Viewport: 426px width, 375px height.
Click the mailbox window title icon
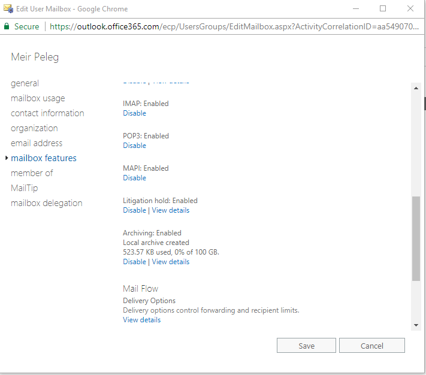pos(8,9)
